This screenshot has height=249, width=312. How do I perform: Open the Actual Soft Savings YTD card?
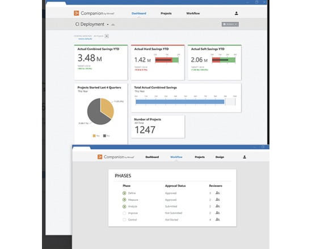[214, 62]
